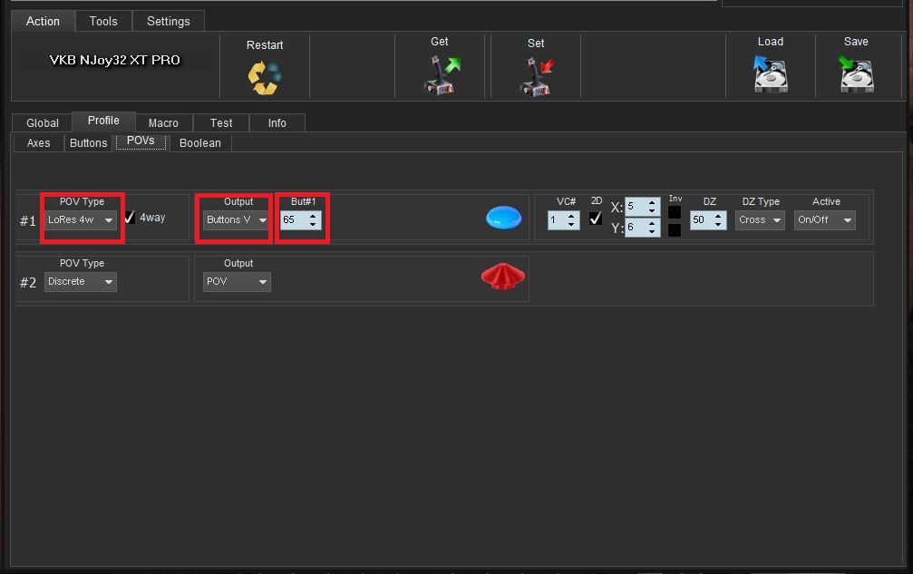Increase the X axis value

pos(652,202)
